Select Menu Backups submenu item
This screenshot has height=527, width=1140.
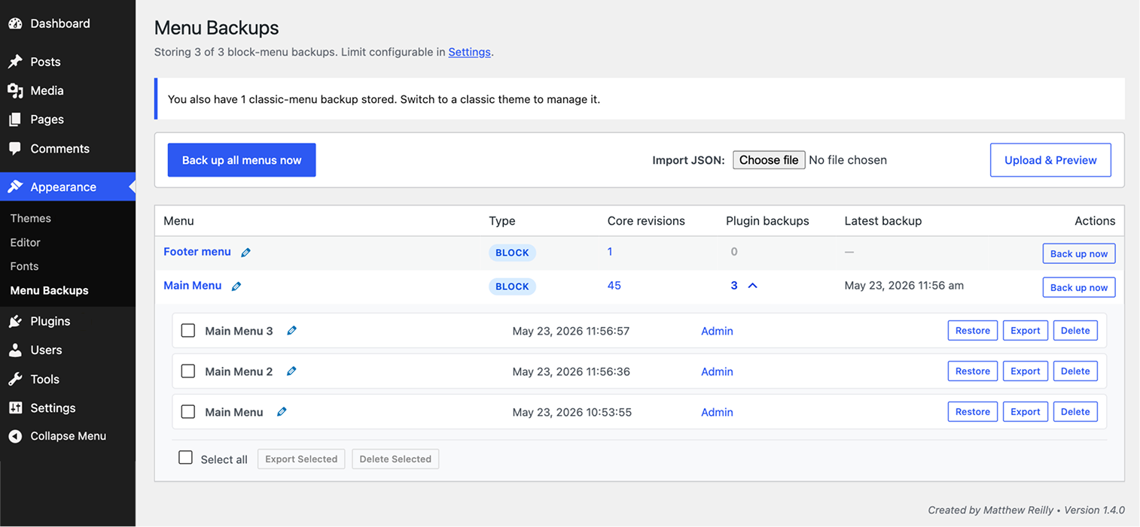[49, 290]
